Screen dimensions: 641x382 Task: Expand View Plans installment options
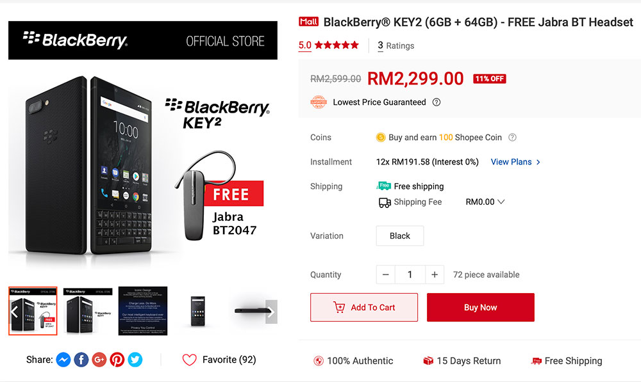tap(515, 162)
